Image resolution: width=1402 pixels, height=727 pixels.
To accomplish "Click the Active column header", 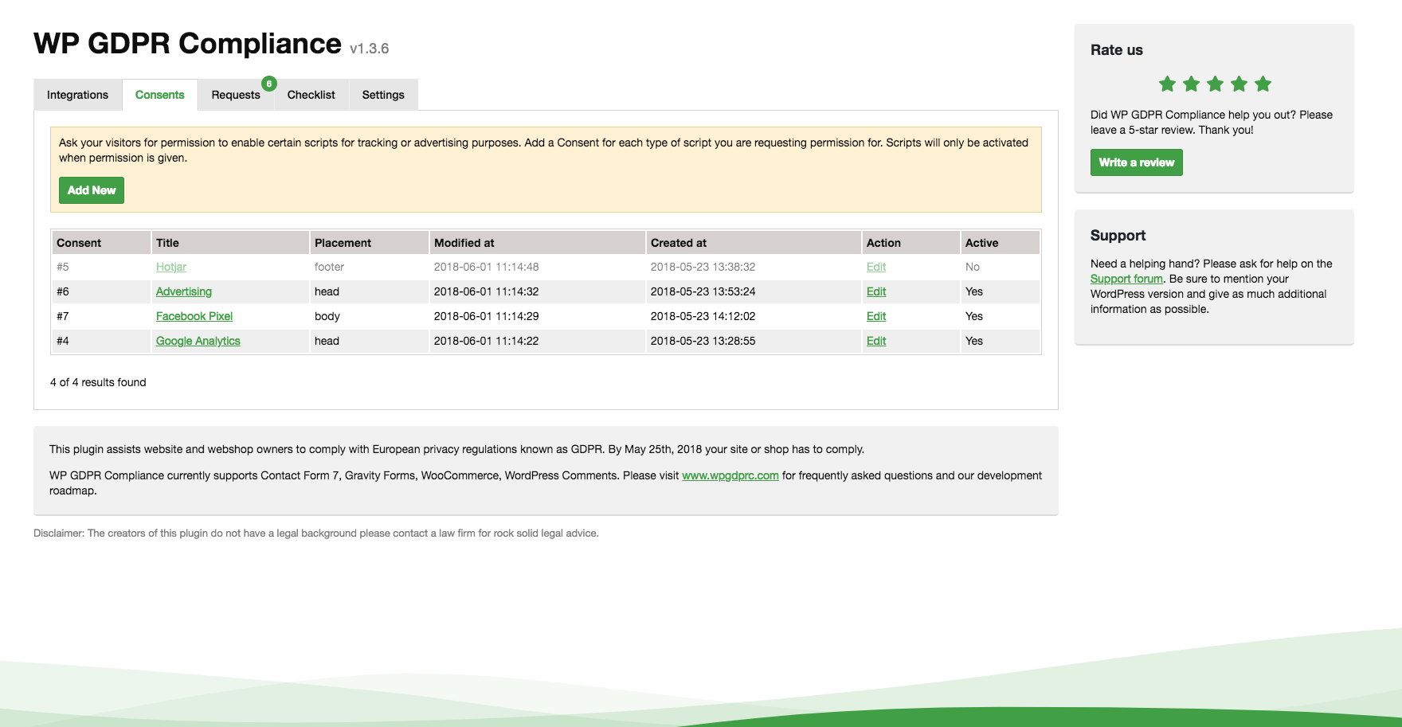I will (1001, 243).
